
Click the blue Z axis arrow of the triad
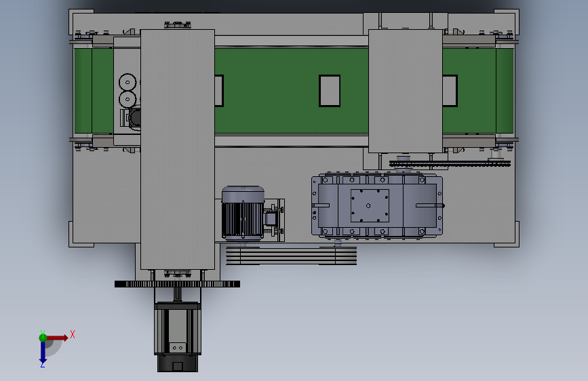tap(43, 353)
